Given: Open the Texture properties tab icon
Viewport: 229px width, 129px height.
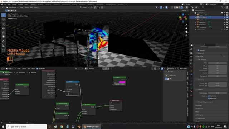Looking at the screenshot, I should coord(191,95).
